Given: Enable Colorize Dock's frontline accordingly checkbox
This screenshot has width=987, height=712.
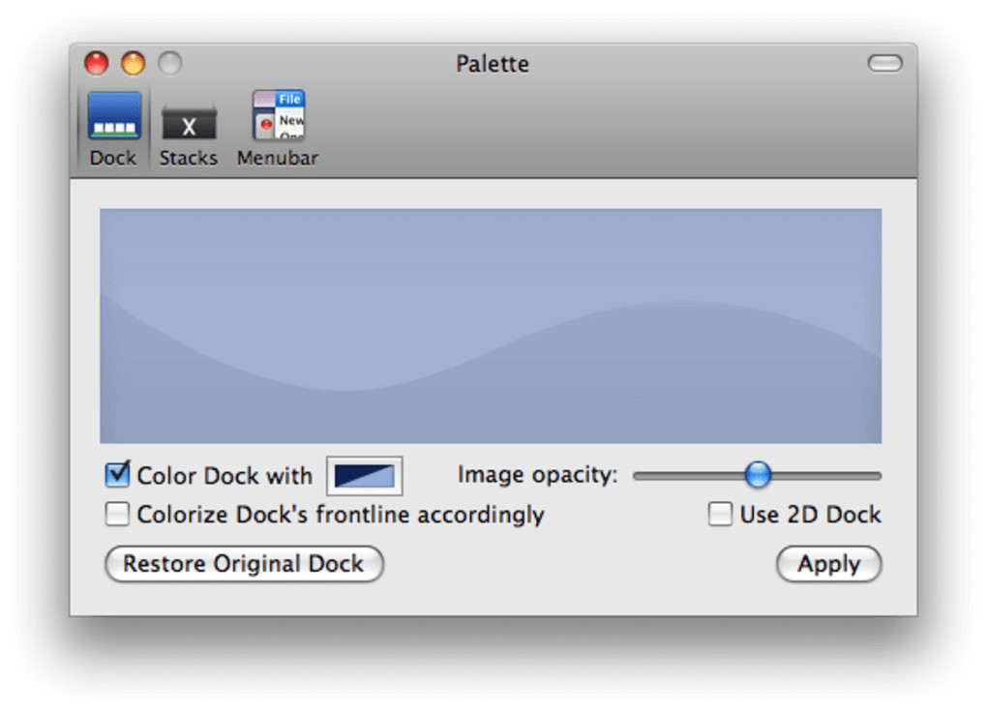Looking at the screenshot, I should (x=117, y=515).
